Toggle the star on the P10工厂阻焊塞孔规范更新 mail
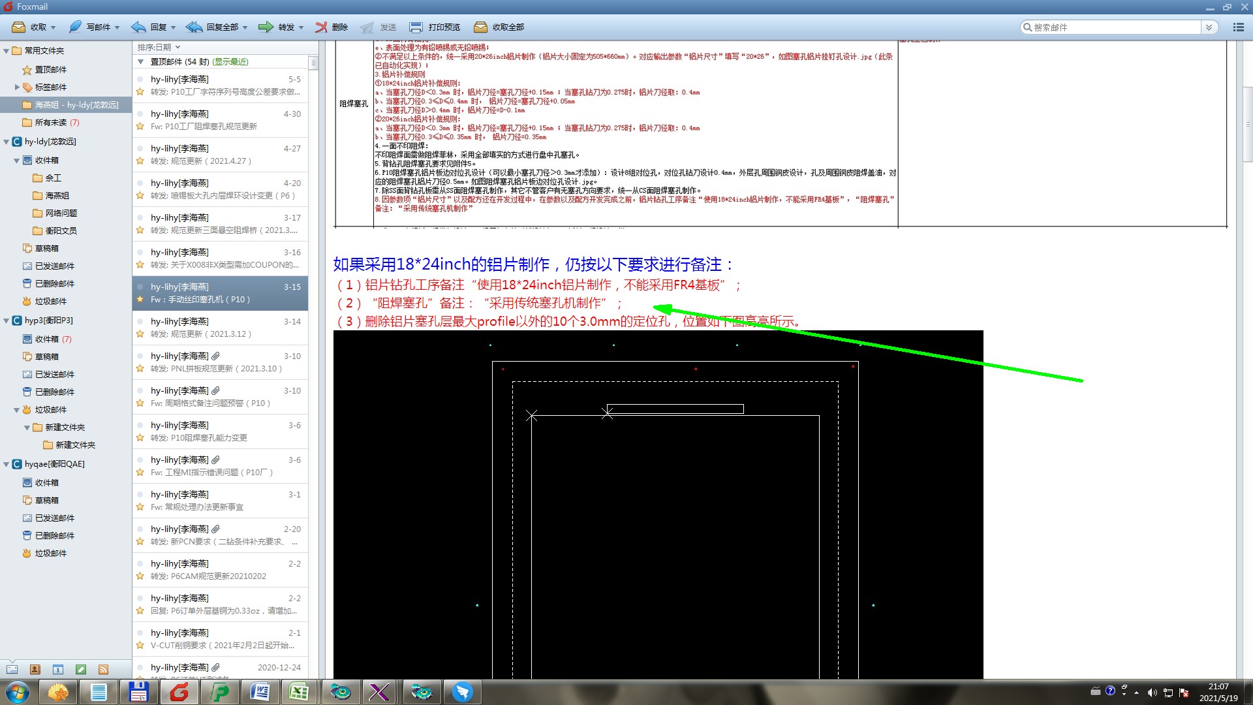The height and width of the screenshot is (705, 1253). (x=140, y=126)
